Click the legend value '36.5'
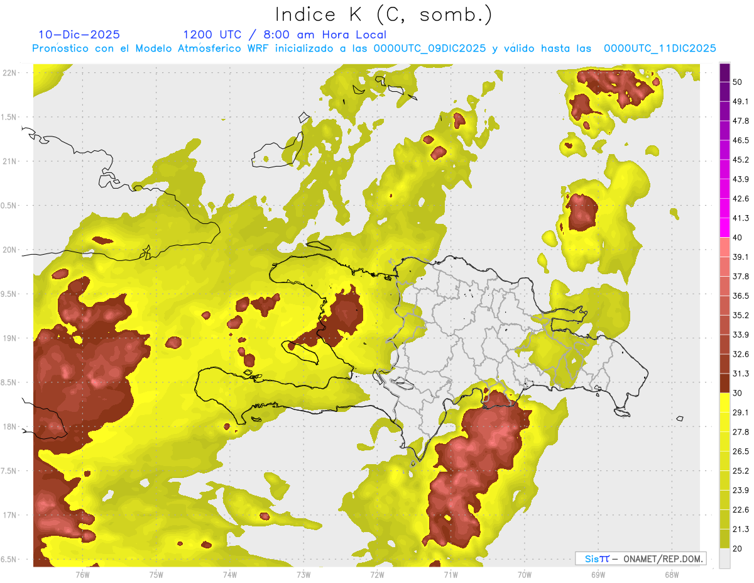The width and height of the screenshot is (754, 583). [x=741, y=296]
